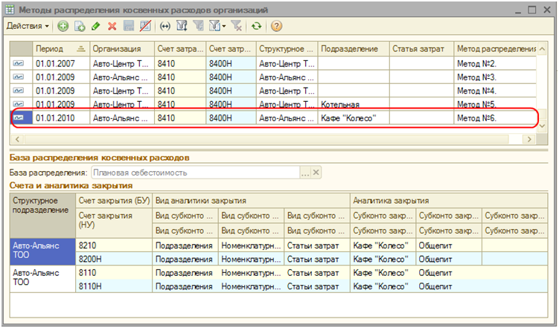
Task: Open the filter history dropdown arrow
Action: point(224,26)
